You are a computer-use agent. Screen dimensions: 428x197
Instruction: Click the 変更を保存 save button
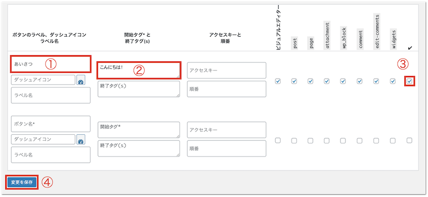pyautogui.click(x=21, y=182)
